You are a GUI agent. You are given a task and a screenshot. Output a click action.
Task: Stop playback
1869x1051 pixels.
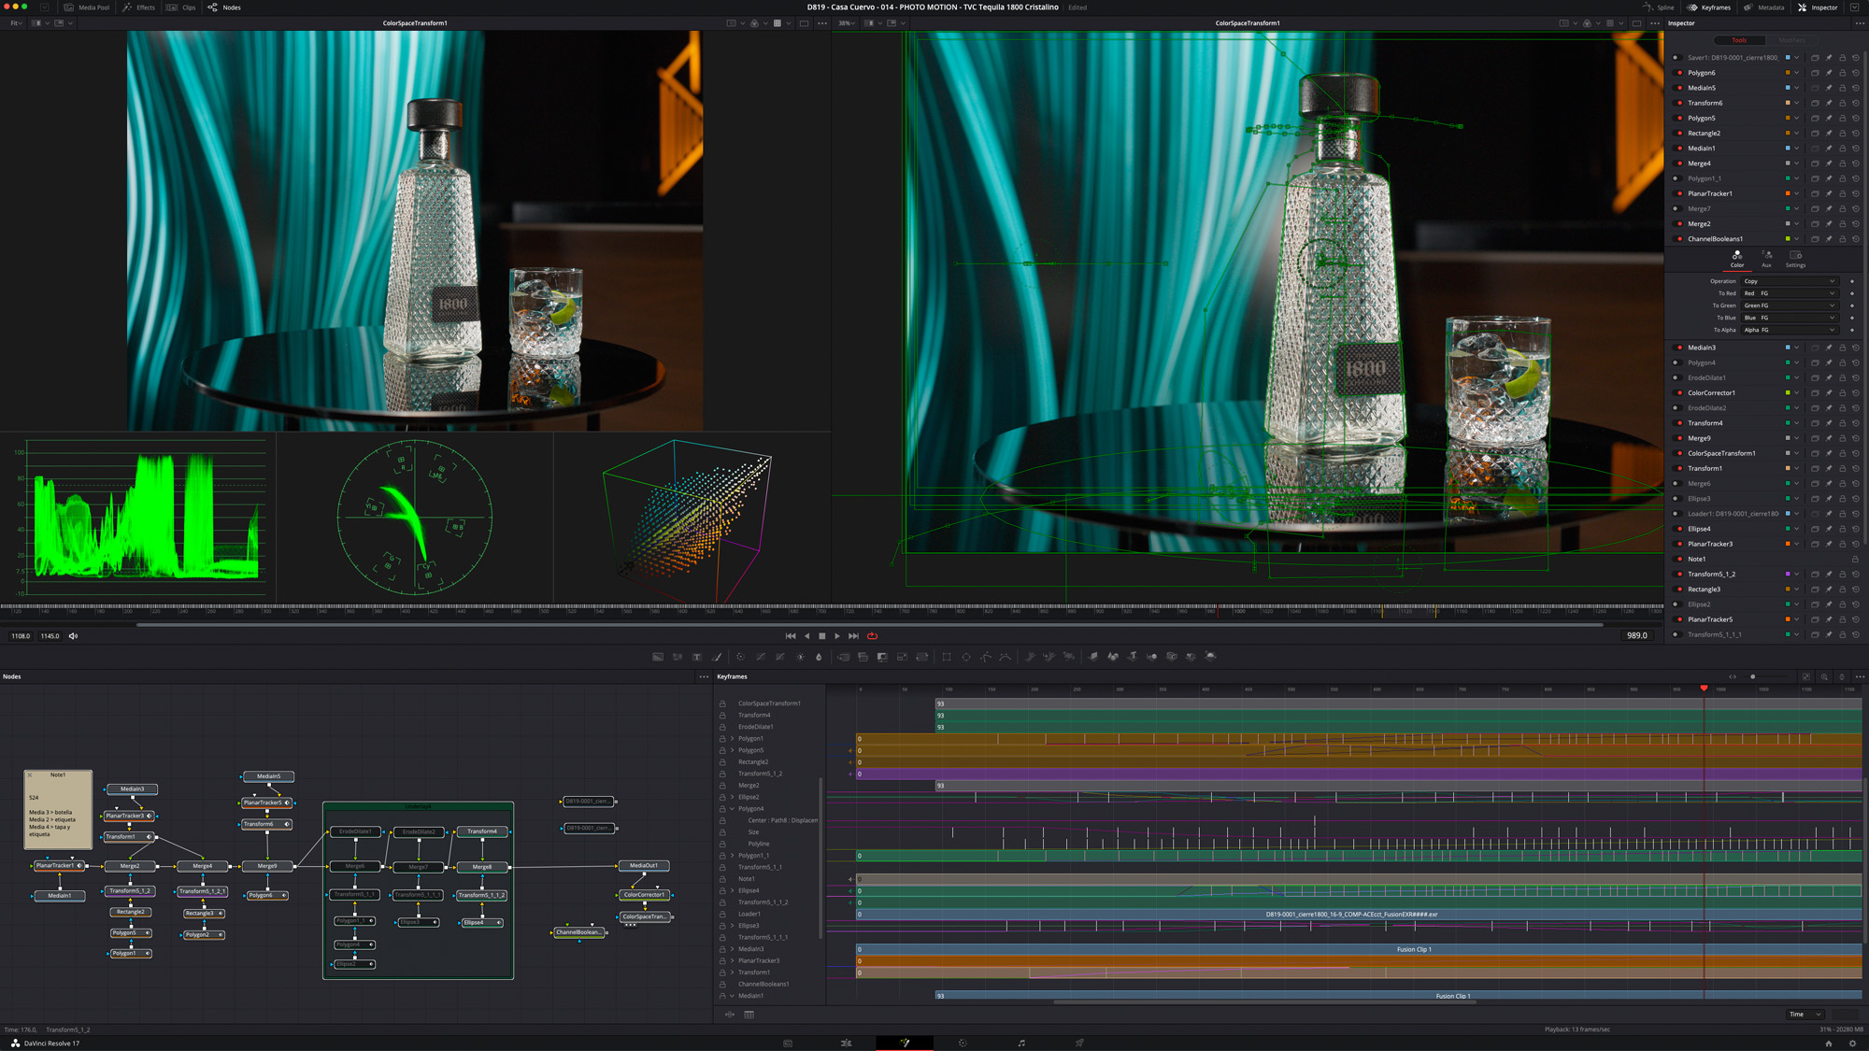[x=822, y=636]
